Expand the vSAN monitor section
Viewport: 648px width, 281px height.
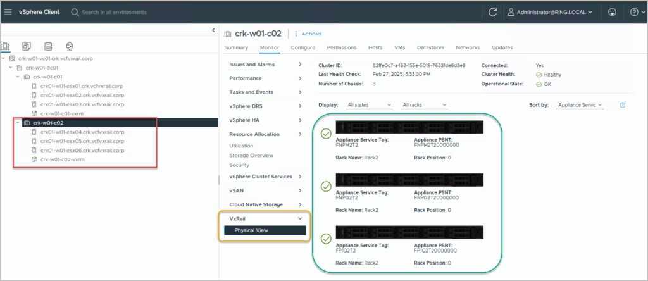pyautogui.click(x=299, y=190)
